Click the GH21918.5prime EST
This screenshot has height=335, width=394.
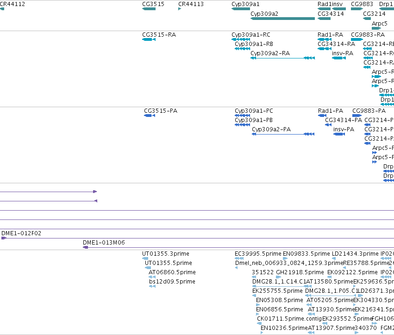click(x=278, y=277)
